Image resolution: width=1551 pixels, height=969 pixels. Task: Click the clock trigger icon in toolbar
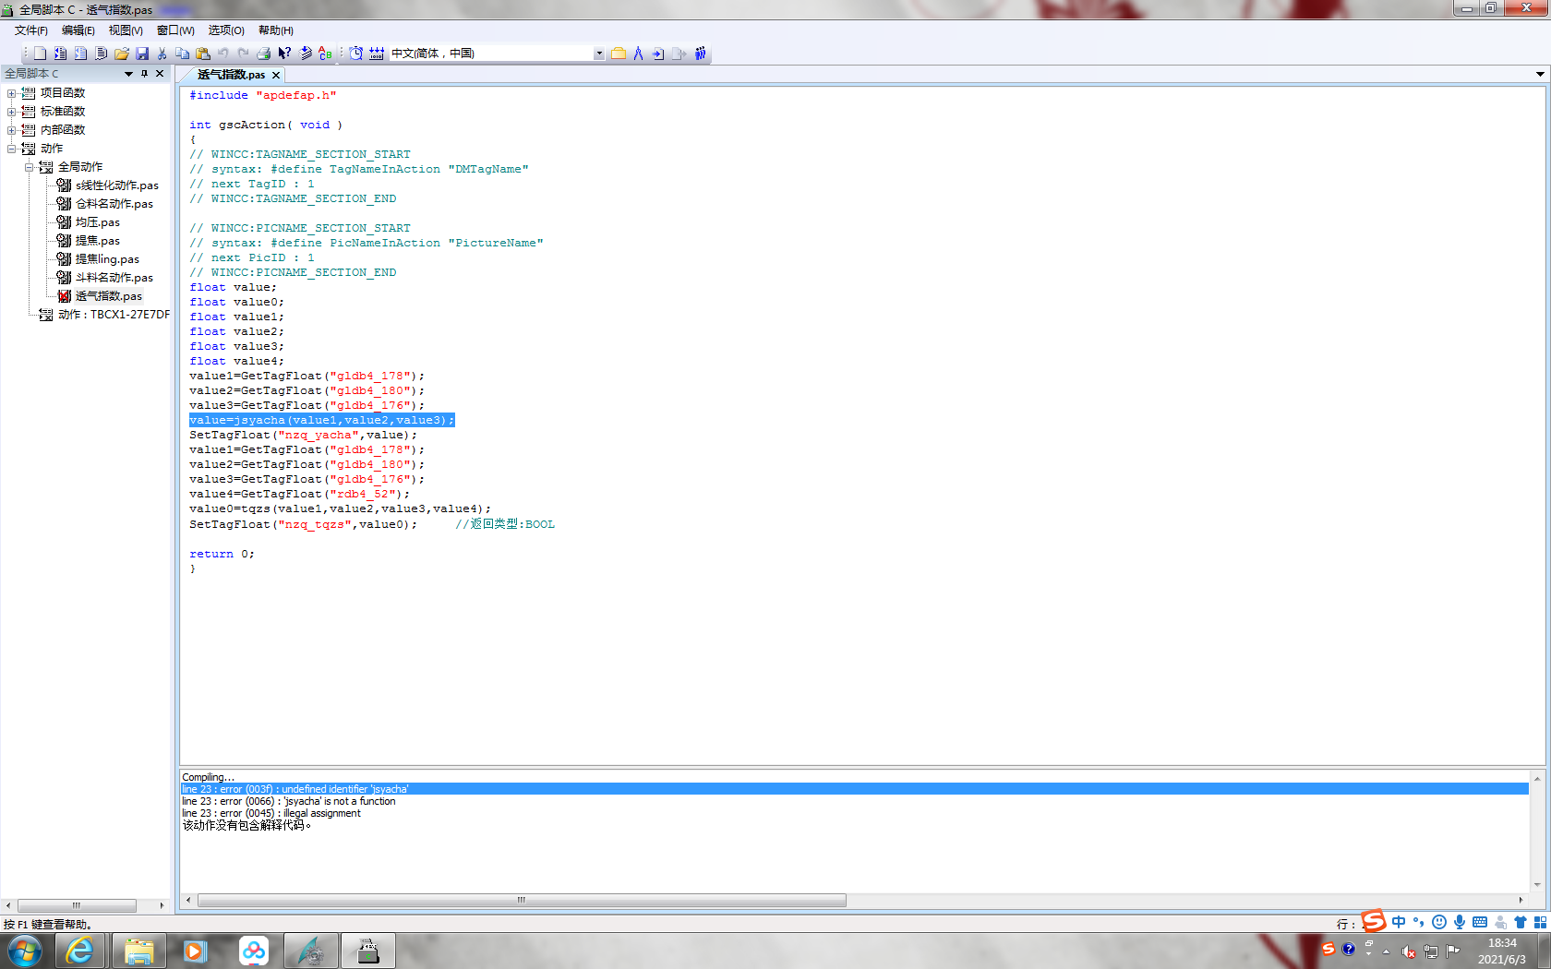coord(356,54)
